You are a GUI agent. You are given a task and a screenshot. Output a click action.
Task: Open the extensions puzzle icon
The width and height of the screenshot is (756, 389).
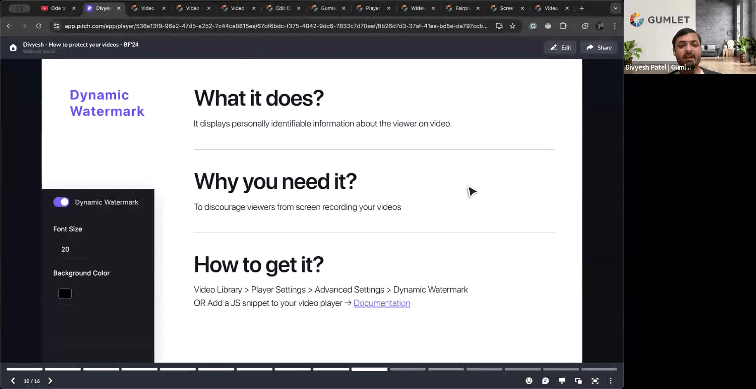(563, 26)
